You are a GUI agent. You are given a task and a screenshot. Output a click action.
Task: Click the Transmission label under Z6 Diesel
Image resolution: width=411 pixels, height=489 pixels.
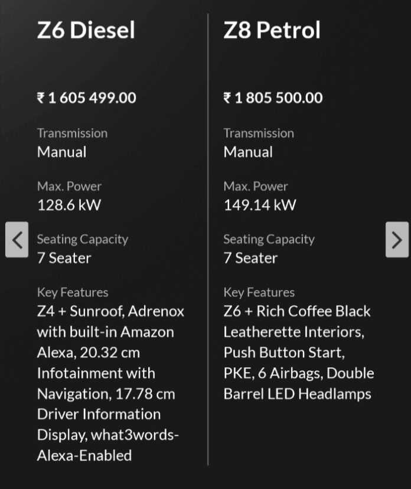pyautogui.click(x=72, y=133)
